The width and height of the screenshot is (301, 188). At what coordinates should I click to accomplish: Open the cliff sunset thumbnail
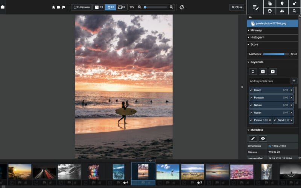20,172
